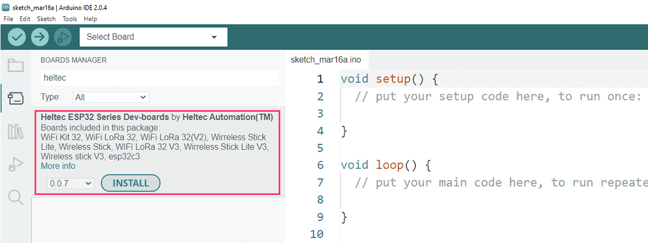The width and height of the screenshot is (648, 243).
Task: Open the Search magnifier sidebar icon
Action: [16, 197]
